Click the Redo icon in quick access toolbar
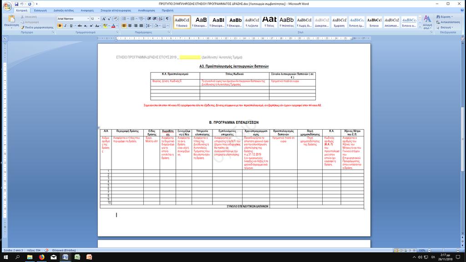Viewport: 466px width, 262px height. pyautogui.click(x=30, y=4)
